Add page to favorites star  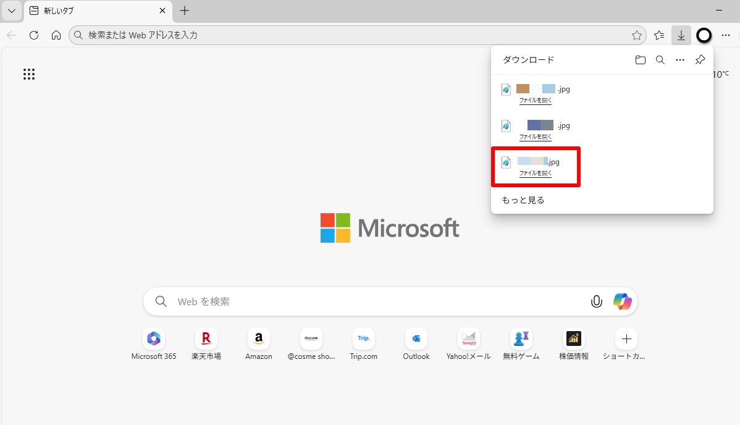point(637,35)
